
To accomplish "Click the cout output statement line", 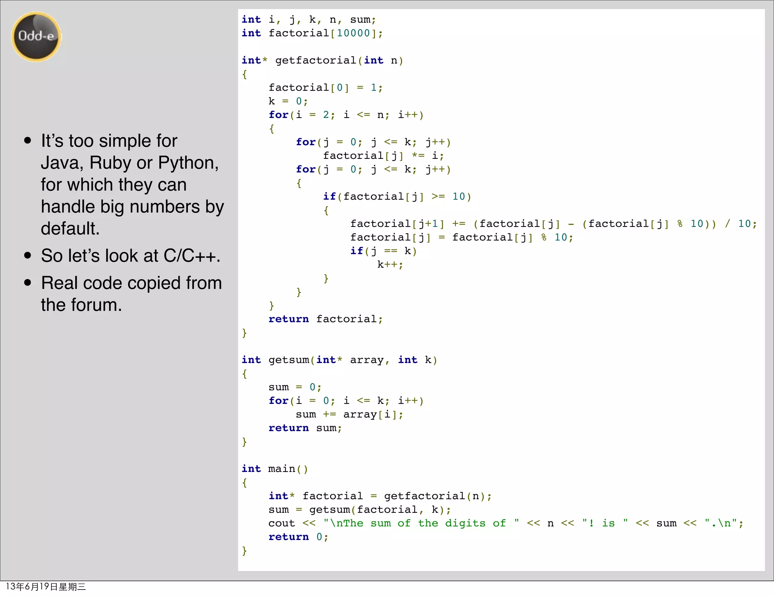I will pos(506,523).
